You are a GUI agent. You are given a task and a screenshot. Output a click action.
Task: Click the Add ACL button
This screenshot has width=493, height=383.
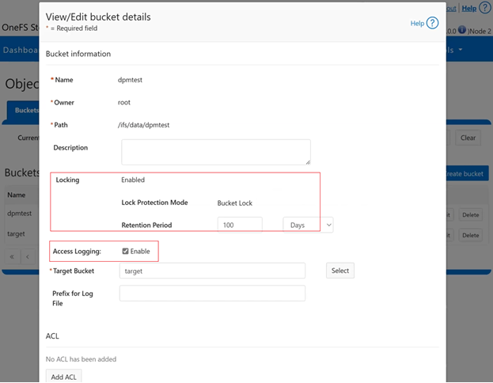point(64,376)
